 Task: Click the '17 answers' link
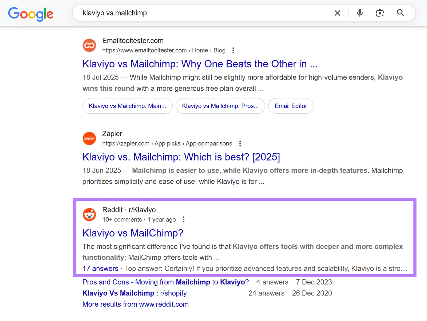100,268
